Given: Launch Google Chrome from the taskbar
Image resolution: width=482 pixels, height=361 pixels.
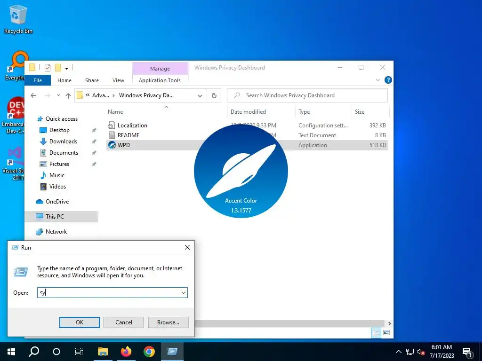Looking at the screenshot, I should click(149, 352).
